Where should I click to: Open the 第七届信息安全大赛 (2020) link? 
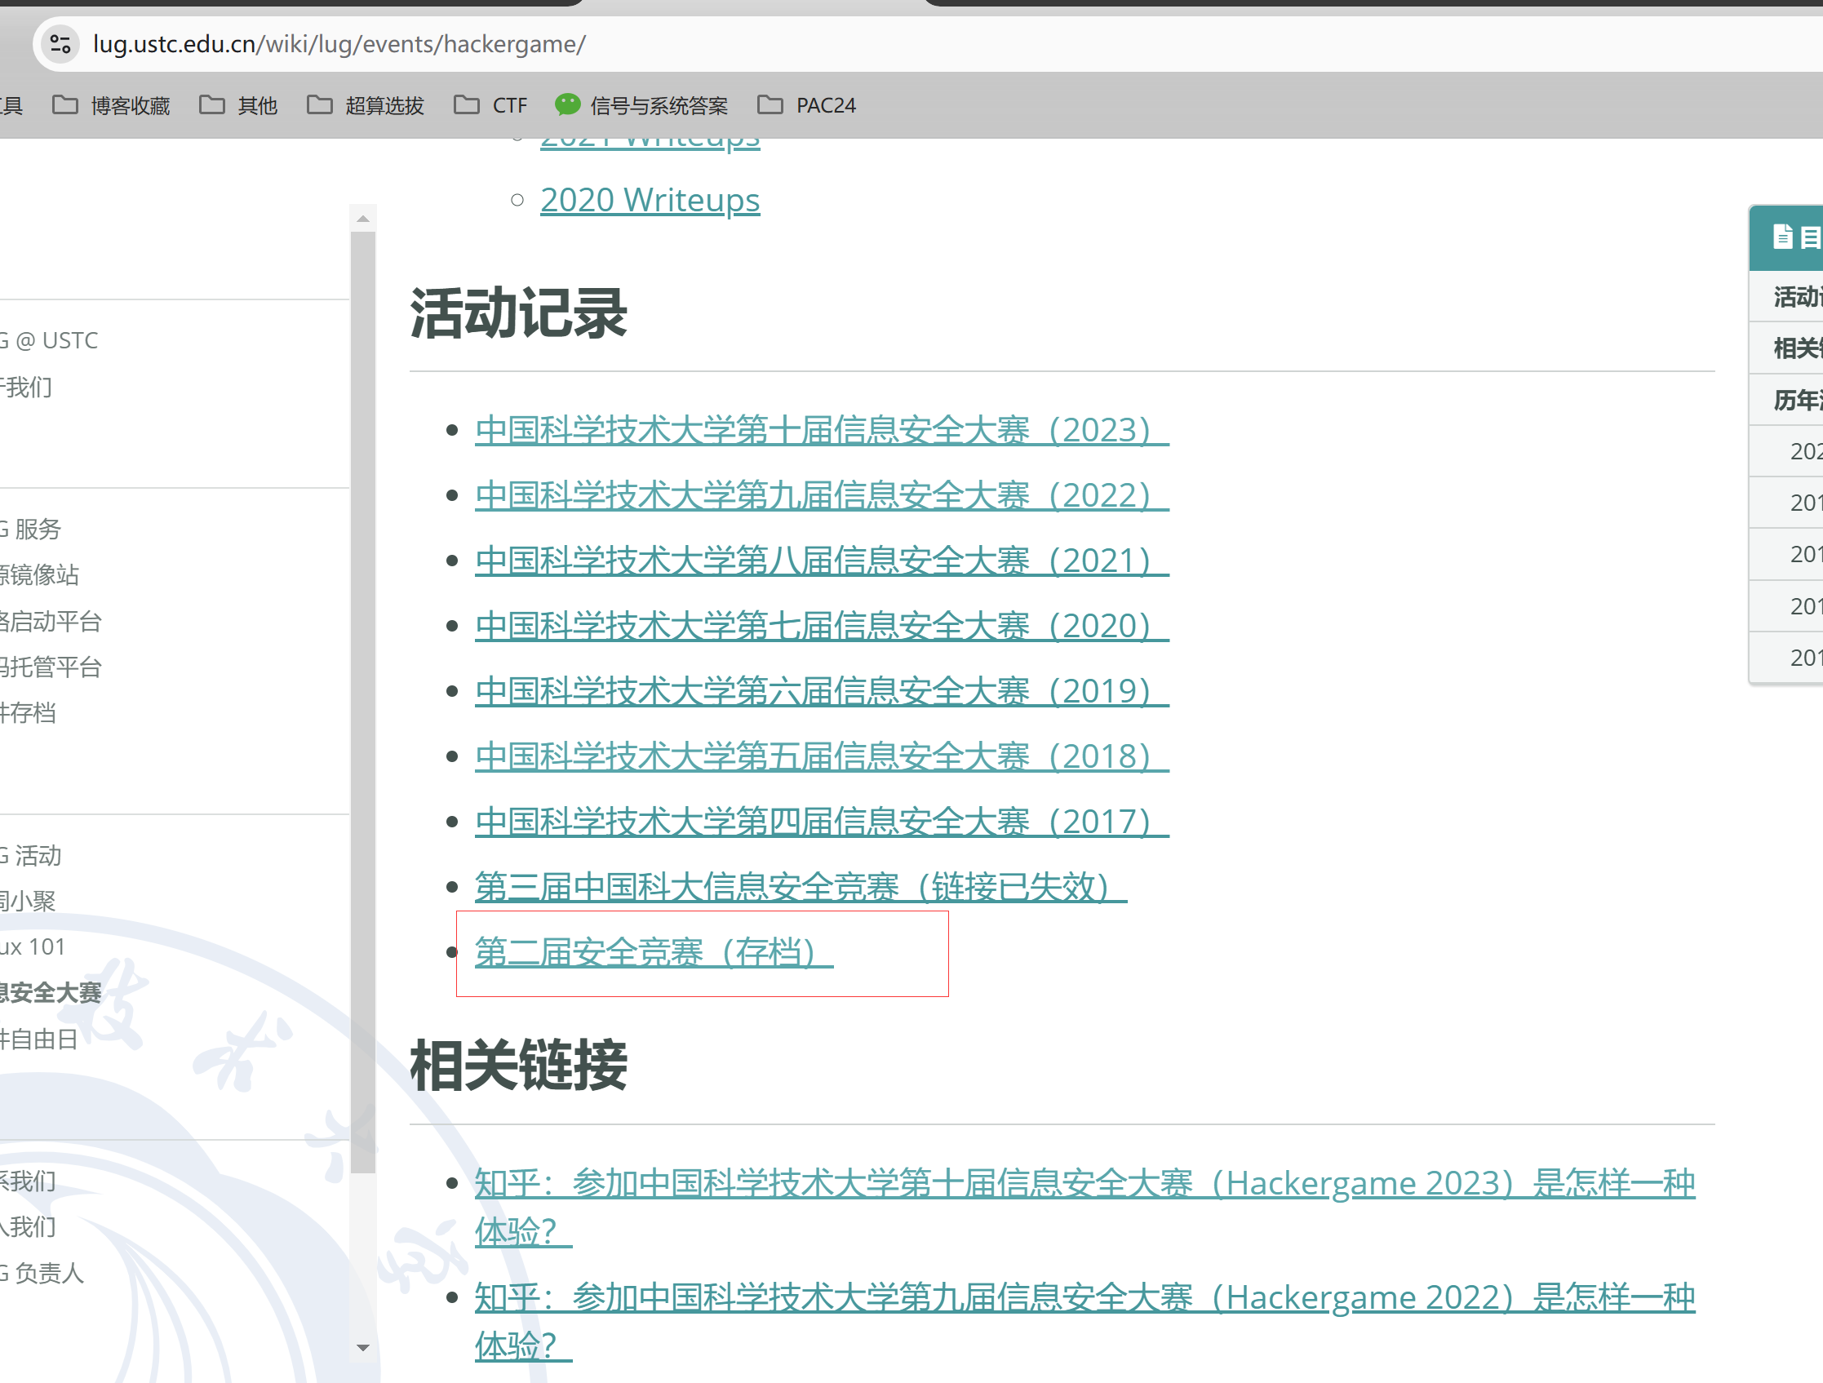click(x=822, y=627)
